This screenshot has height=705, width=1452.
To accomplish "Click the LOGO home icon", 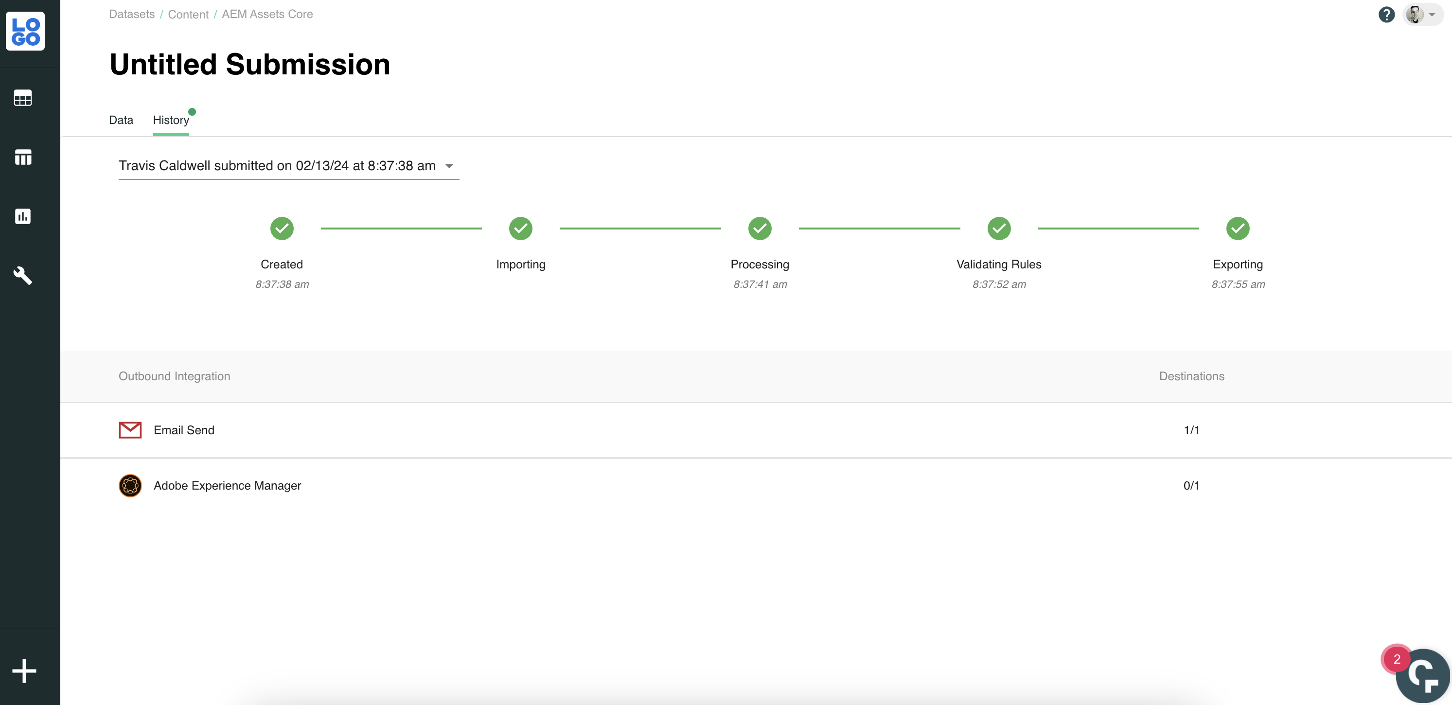I will pyautogui.click(x=25, y=31).
